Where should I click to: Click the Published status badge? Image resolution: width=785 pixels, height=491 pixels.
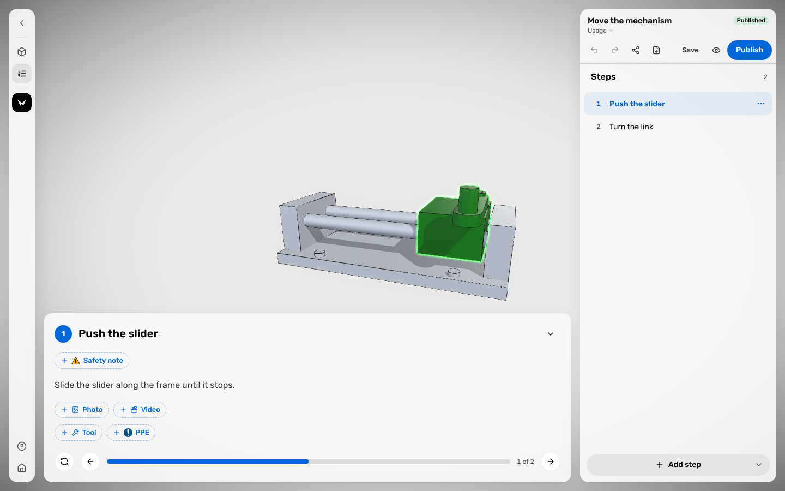coord(751,21)
